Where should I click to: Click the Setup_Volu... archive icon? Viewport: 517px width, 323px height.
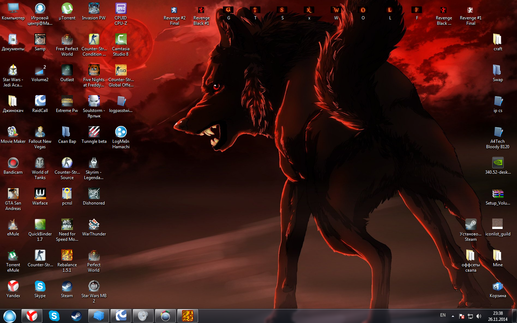(498, 197)
